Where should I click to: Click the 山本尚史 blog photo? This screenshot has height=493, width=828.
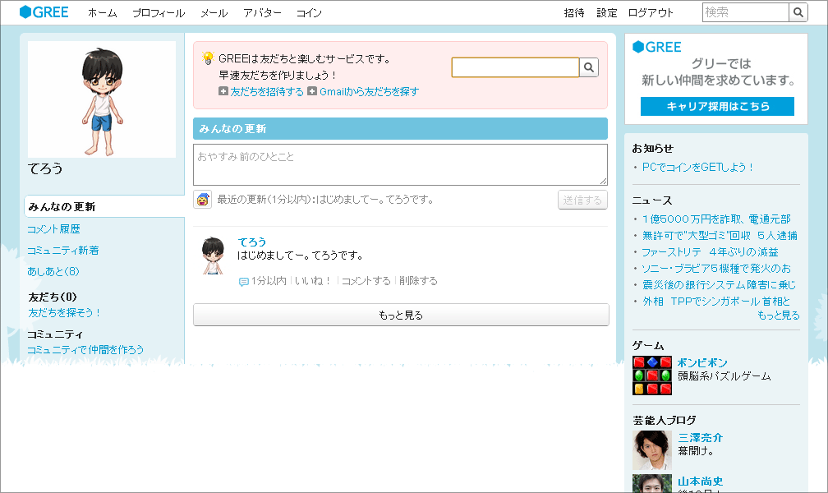652,483
